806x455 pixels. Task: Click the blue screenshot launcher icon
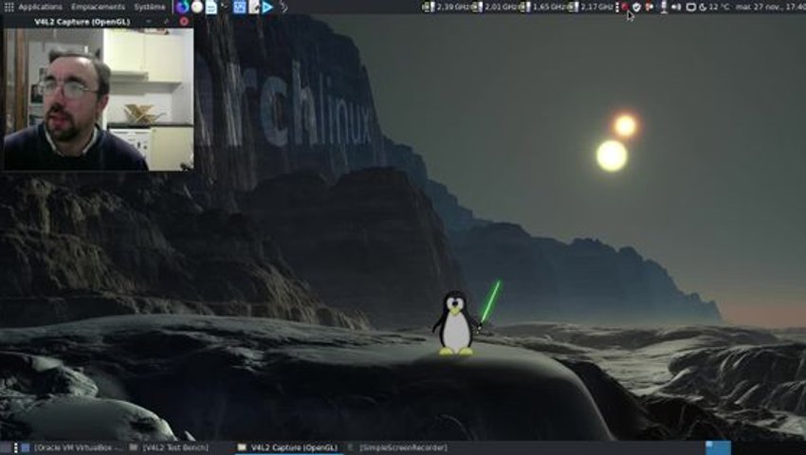239,7
